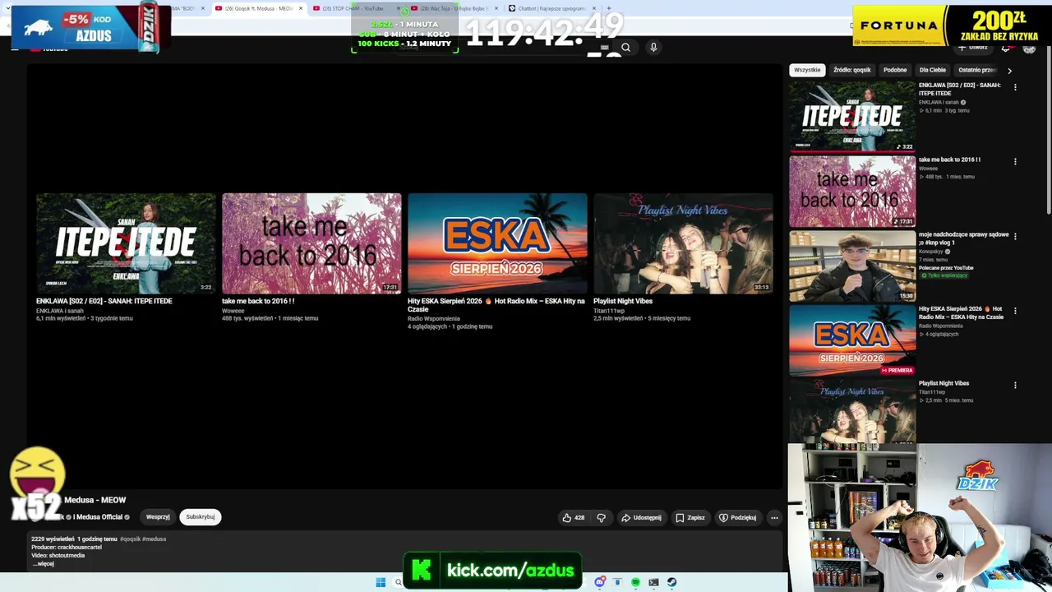
Task: Open options for ENKLAWA ITEPE ITEDE sidebar video
Action: (x=1015, y=87)
